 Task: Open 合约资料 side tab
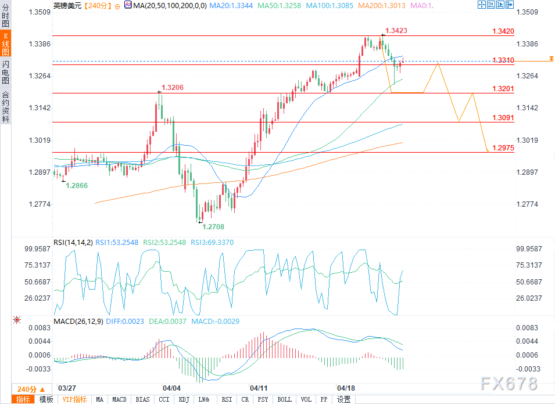5,107
